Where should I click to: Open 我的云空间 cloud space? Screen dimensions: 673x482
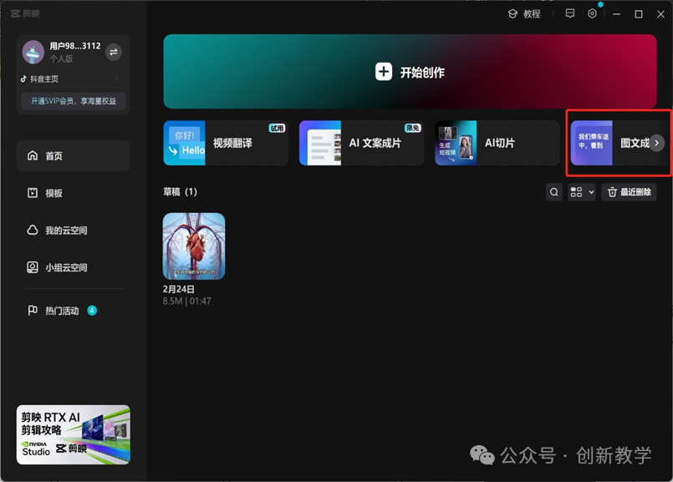[x=74, y=231]
